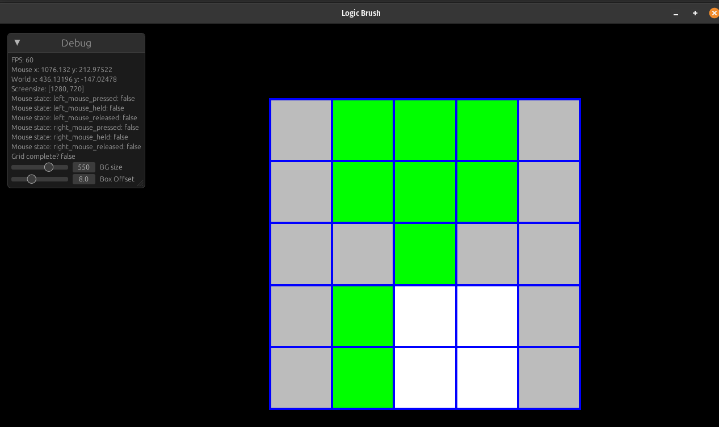Screen dimensions: 719x427
Task: Toggle the top-right gray grid cell
Action: (x=549, y=130)
